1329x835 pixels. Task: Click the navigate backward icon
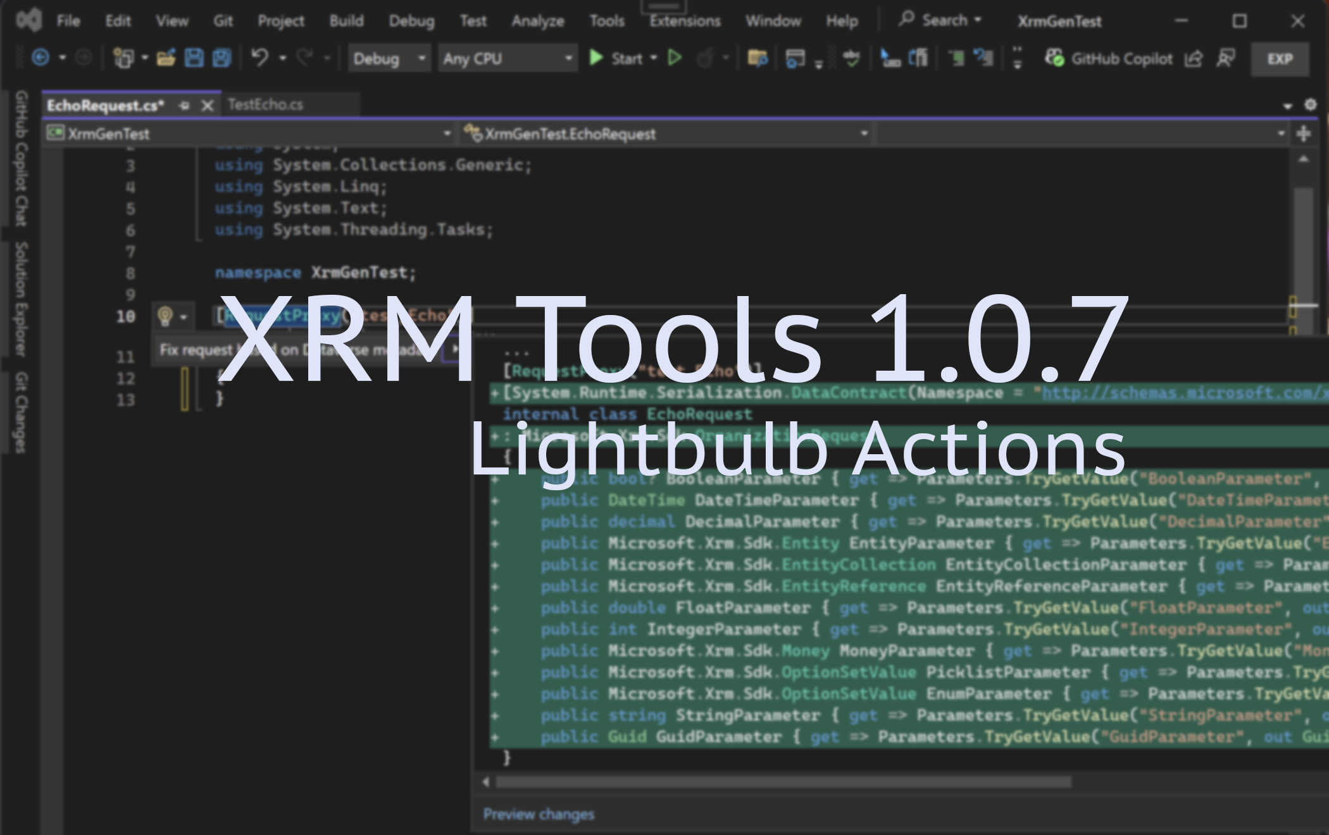point(41,58)
